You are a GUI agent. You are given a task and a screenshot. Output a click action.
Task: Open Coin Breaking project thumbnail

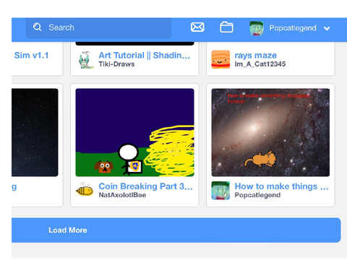click(x=134, y=132)
